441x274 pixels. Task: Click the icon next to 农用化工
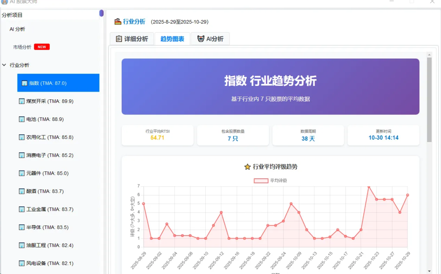tap(22, 137)
